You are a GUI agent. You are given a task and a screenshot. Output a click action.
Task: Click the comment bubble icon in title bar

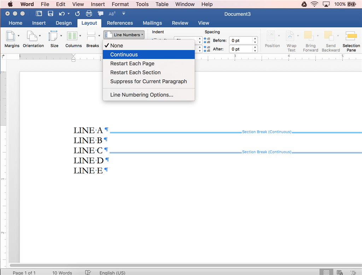point(100,14)
